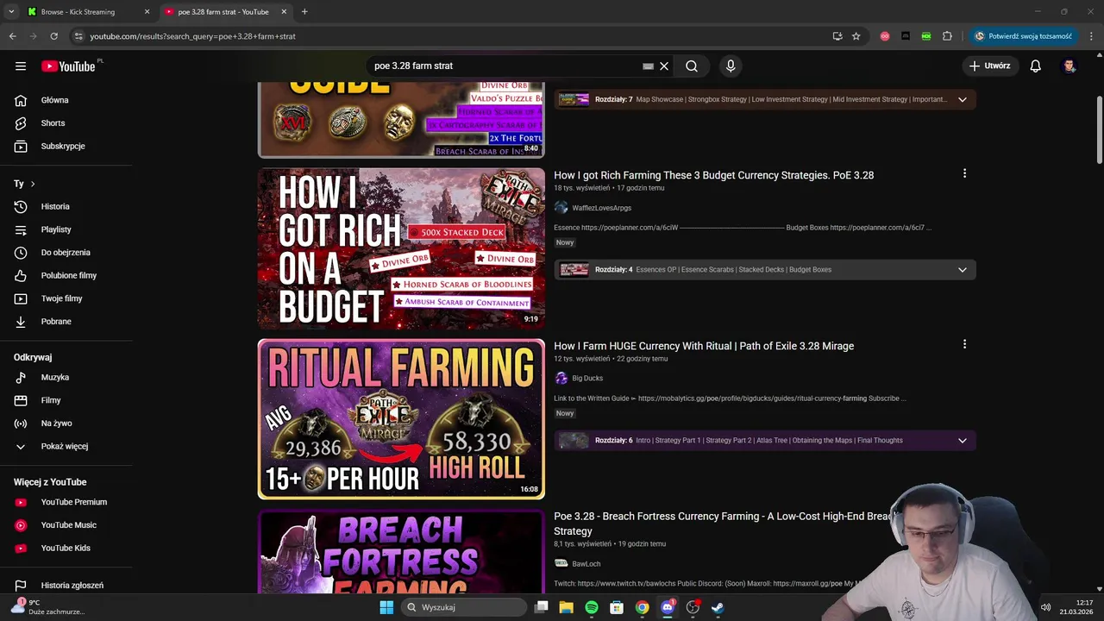The width and height of the screenshot is (1104, 621).
Task: Start voice search with microphone
Action: coord(731,66)
